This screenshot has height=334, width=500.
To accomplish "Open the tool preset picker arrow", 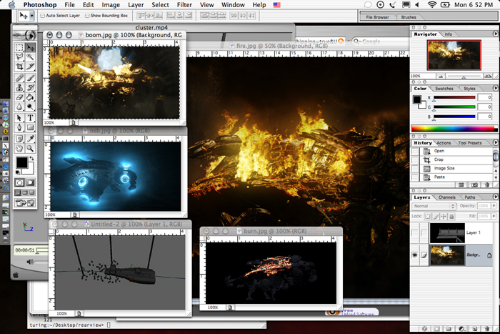I will click(x=31, y=16).
